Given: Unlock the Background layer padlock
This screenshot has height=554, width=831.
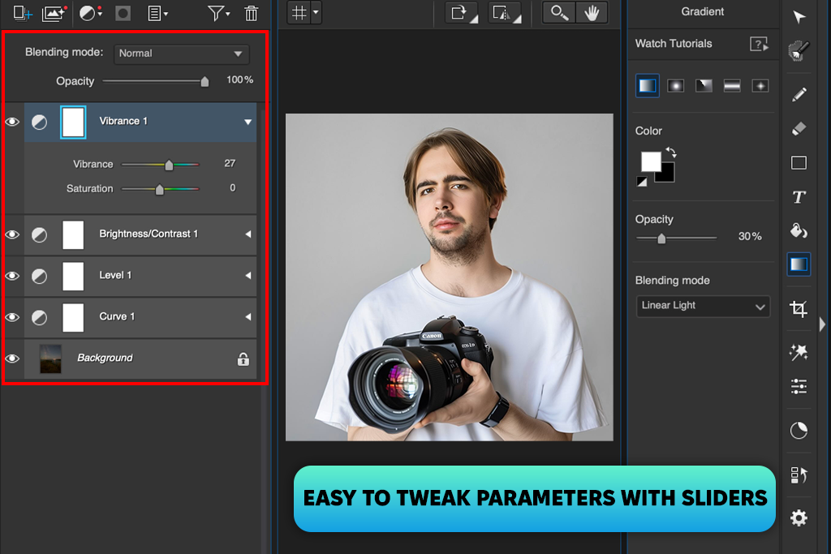Looking at the screenshot, I should [243, 359].
